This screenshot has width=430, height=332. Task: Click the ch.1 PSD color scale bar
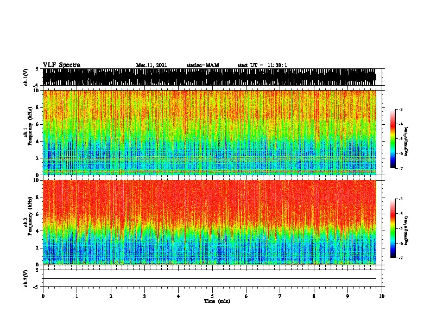coord(393,139)
